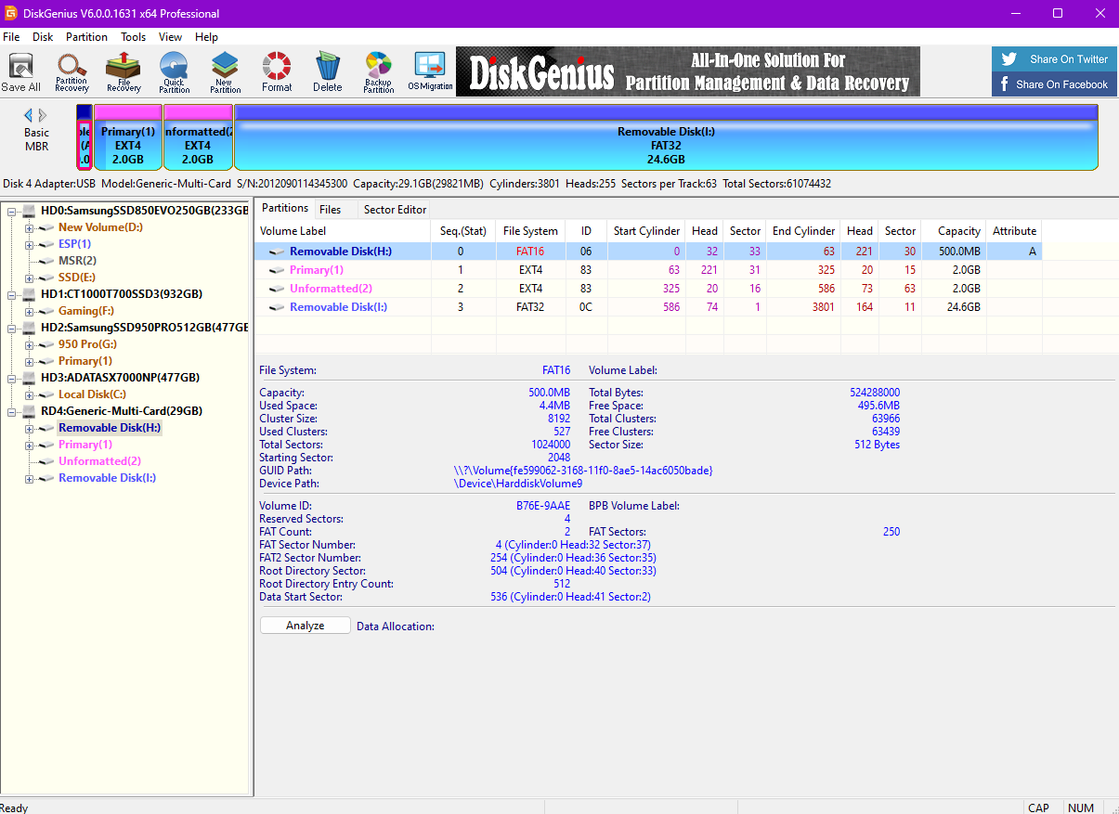
Task: Start the OS Migration tool
Action: click(x=428, y=71)
